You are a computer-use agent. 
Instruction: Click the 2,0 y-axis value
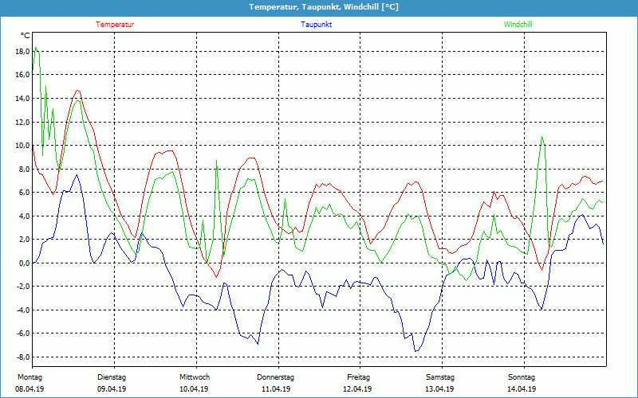[24, 240]
